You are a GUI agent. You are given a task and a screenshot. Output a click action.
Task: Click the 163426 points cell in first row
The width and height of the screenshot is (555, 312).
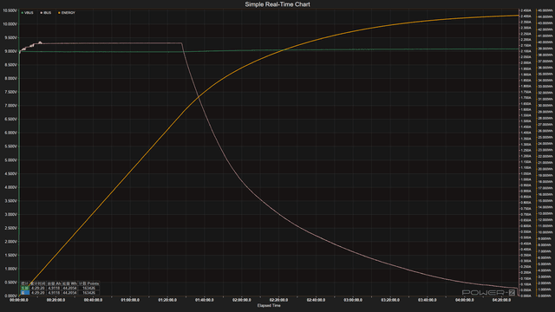coord(88,289)
